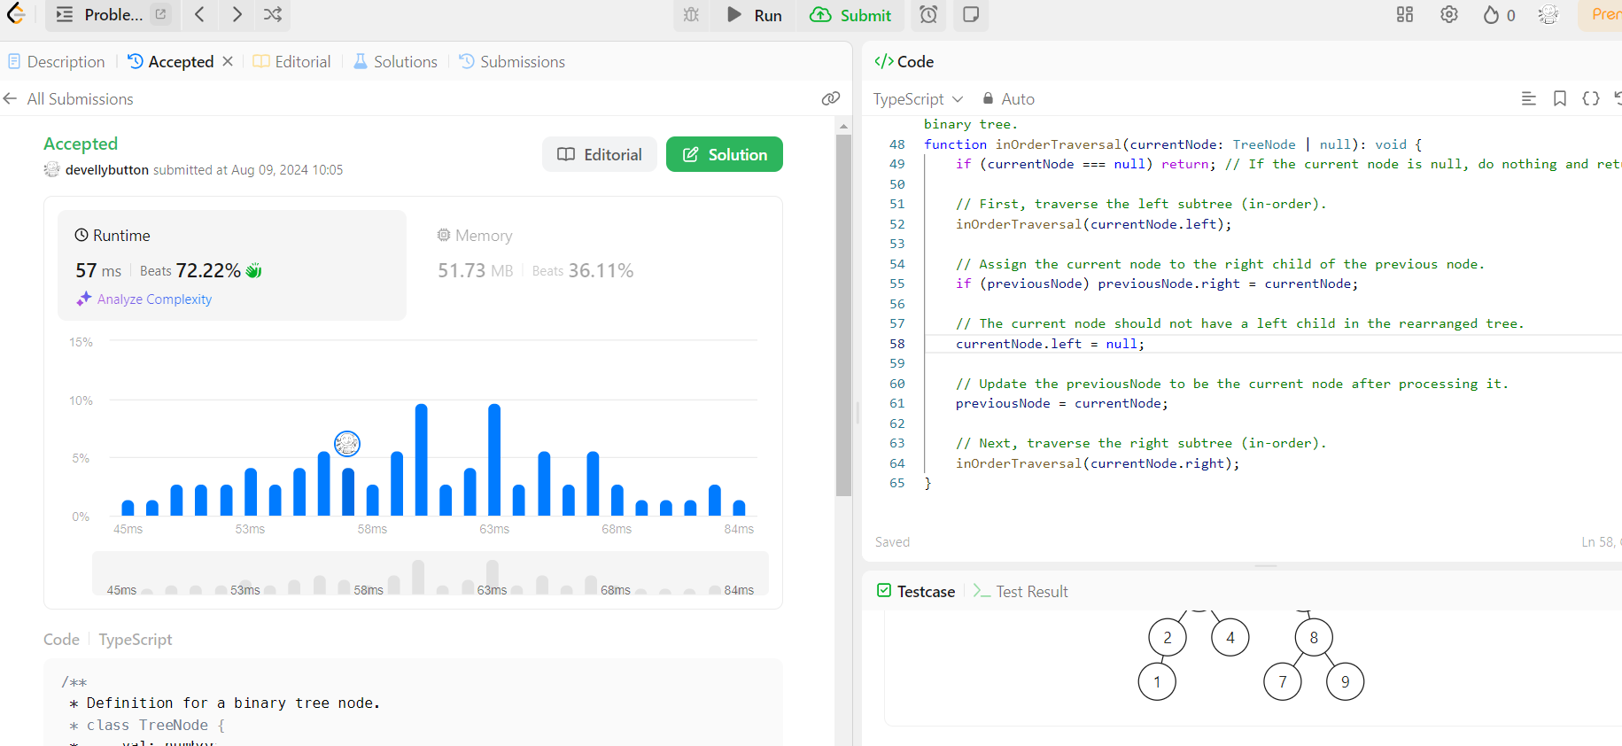Screen dimensions: 1622x746
Task: Select the Runtime stats card
Action: click(x=232, y=265)
